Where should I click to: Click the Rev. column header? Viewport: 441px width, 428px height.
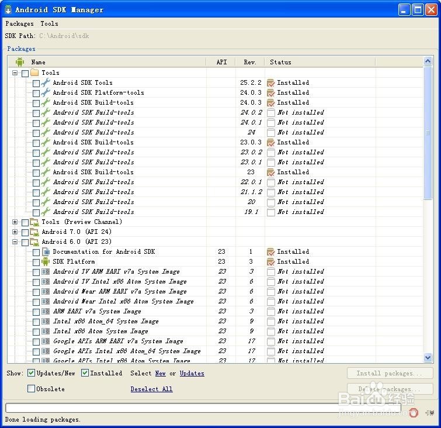pos(250,62)
